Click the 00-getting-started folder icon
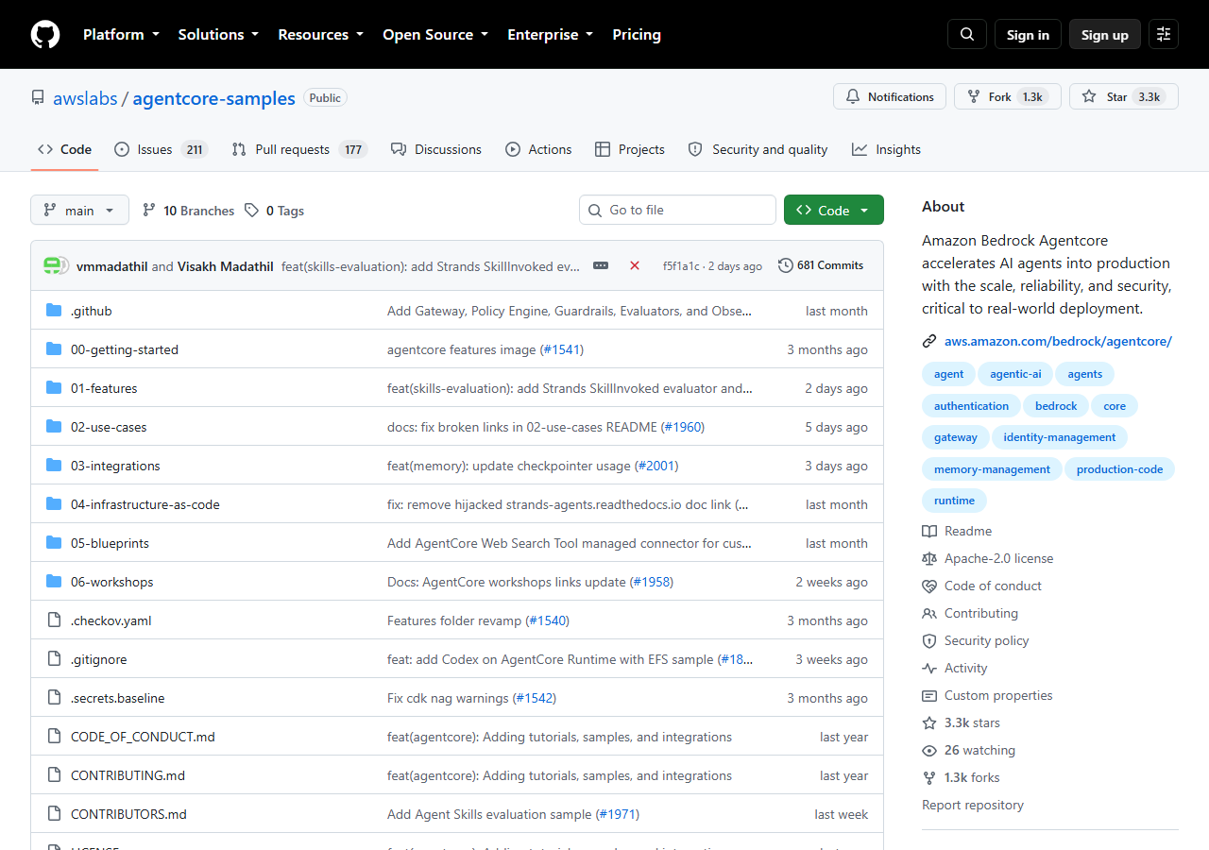This screenshot has width=1209, height=850. pyautogui.click(x=54, y=349)
